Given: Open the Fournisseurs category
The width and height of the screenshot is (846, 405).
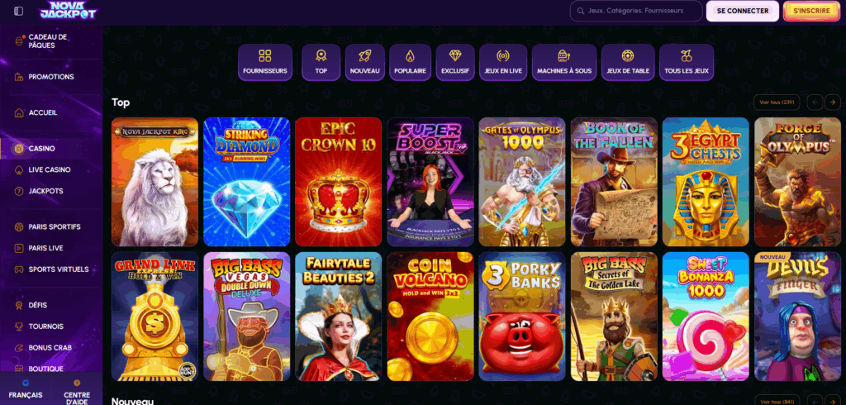Looking at the screenshot, I should coord(265,63).
